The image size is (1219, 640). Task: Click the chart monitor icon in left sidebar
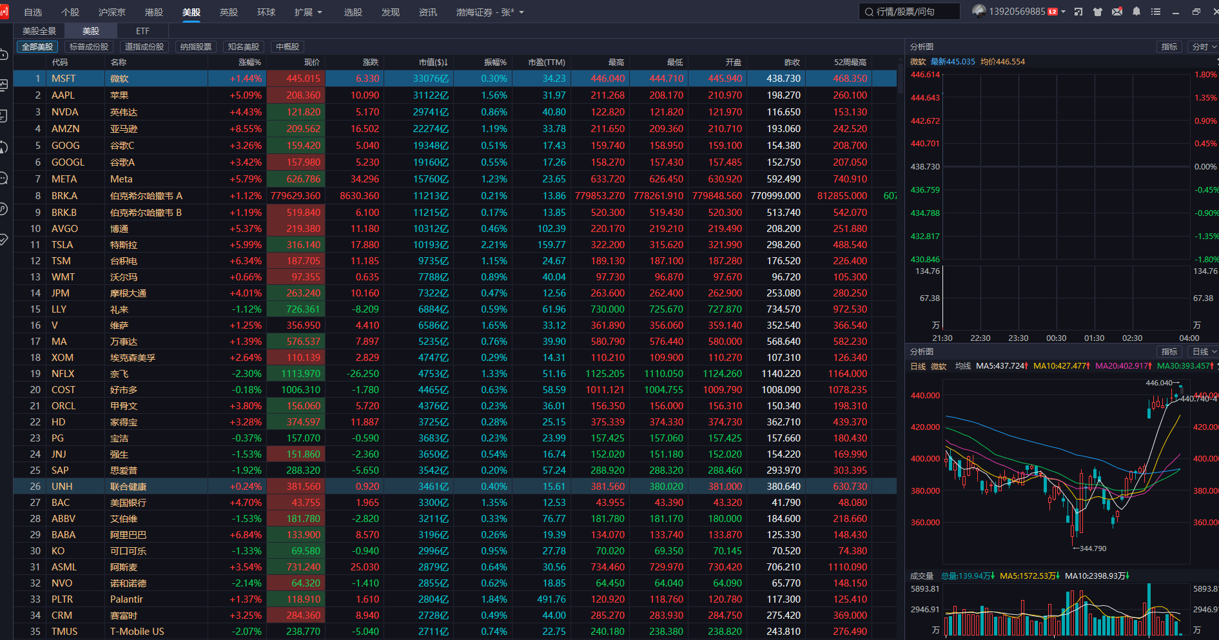3,85
